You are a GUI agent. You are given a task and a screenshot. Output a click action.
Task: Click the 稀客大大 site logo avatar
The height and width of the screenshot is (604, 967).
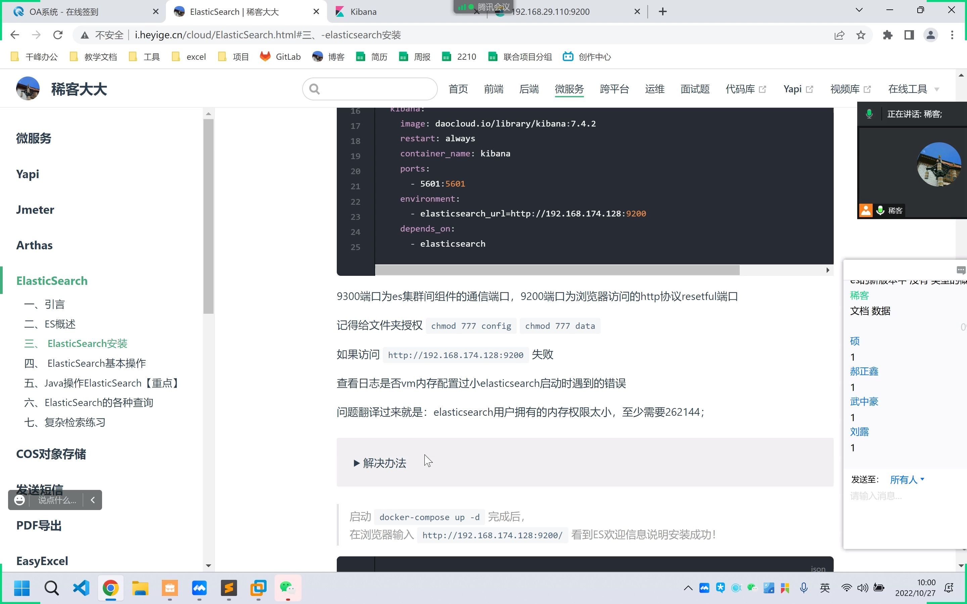(28, 88)
